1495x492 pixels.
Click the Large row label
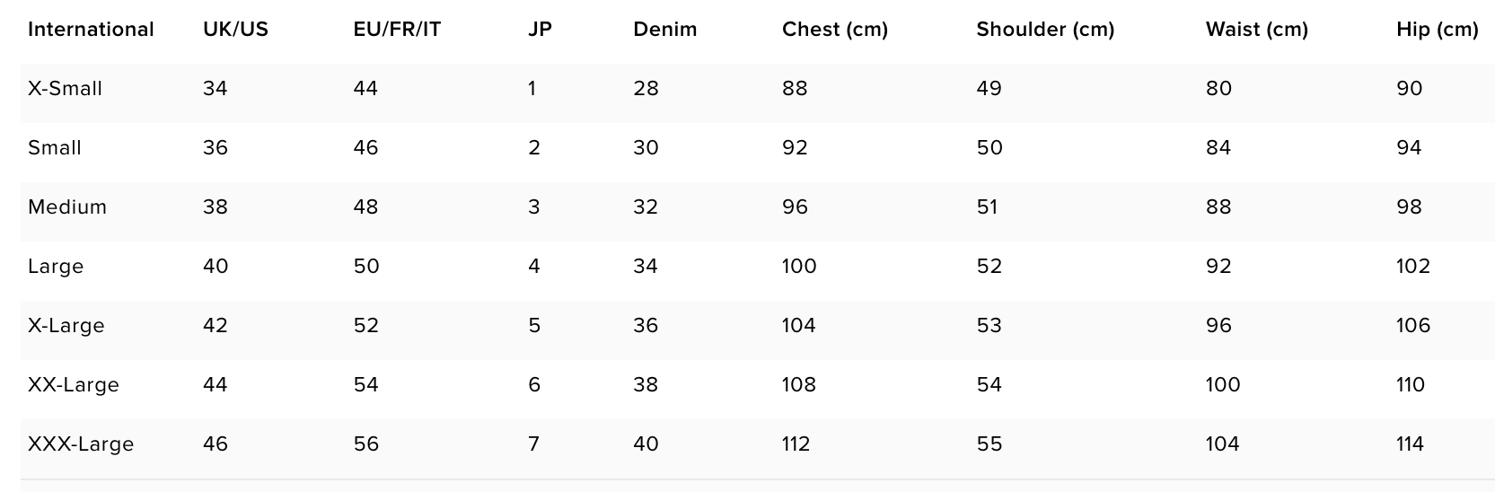tap(56, 267)
